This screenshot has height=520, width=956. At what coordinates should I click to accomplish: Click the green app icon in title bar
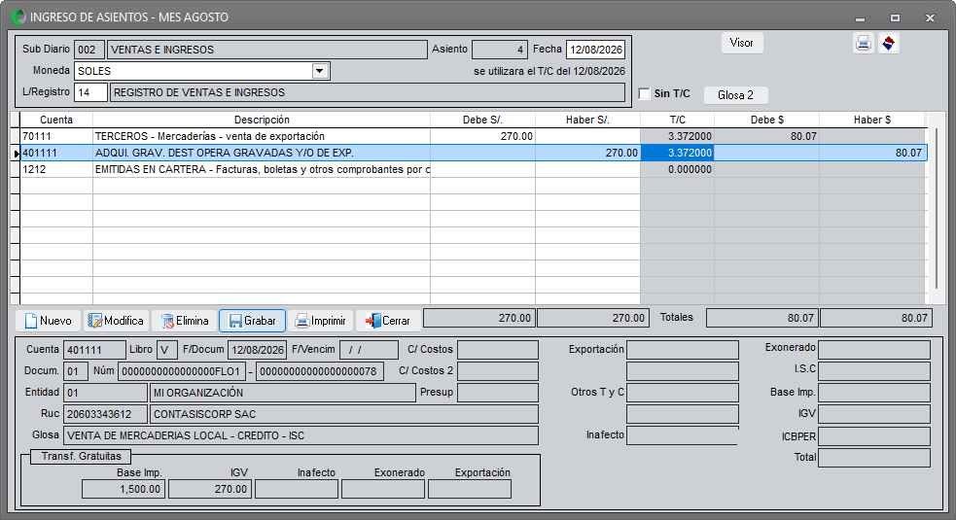tap(18, 17)
